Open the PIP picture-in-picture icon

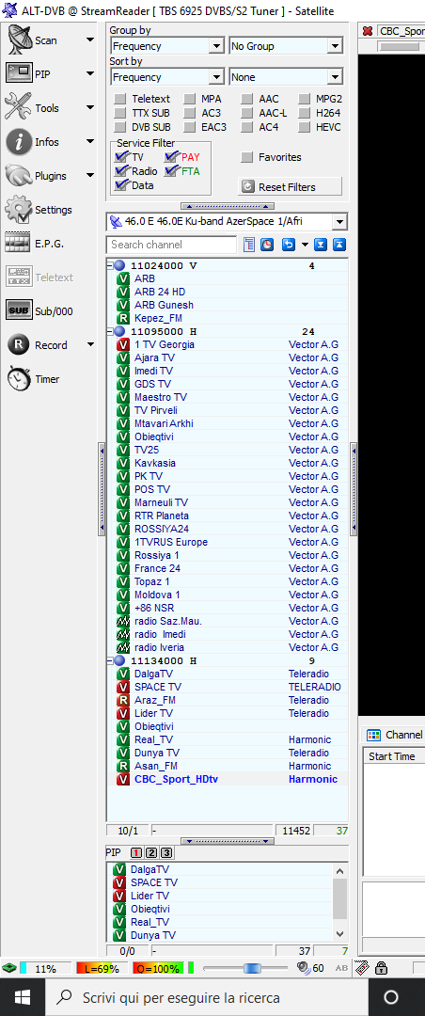click(20, 73)
